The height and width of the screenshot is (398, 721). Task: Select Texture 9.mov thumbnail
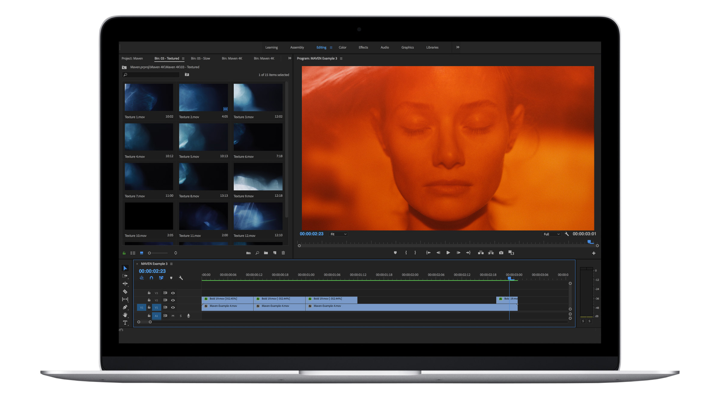coord(258,177)
